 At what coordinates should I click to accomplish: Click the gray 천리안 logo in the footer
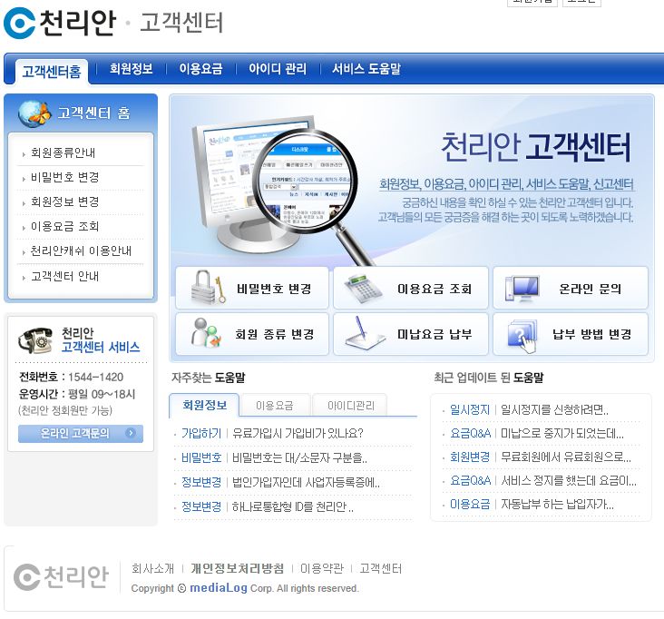[61, 576]
